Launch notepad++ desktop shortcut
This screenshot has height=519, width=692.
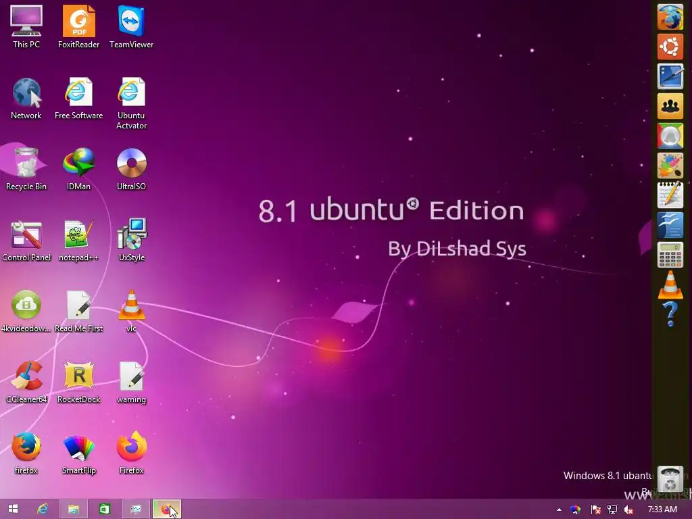[78, 240]
